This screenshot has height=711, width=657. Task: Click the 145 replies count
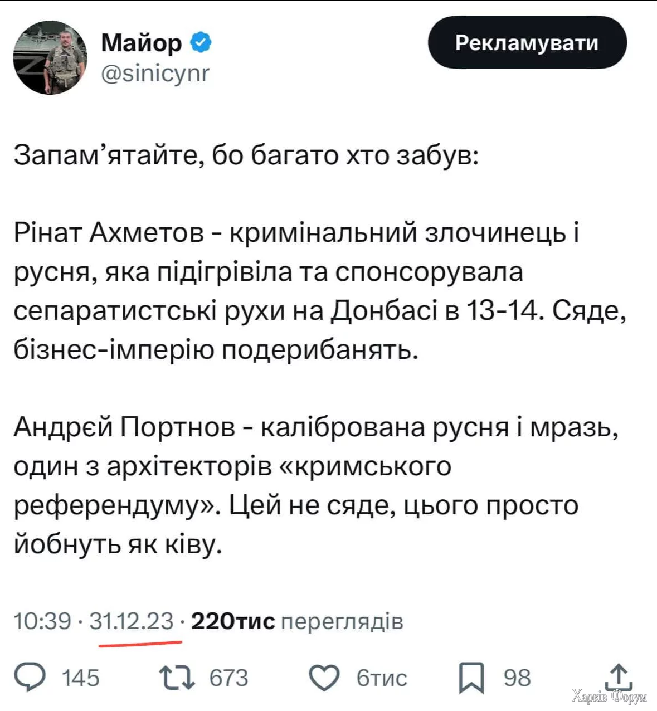click(x=81, y=678)
